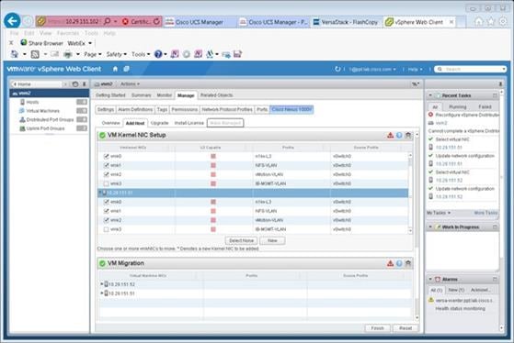Go back with the browser back arrow
Screen dimensions: 514x343
[x=12, y=21]
